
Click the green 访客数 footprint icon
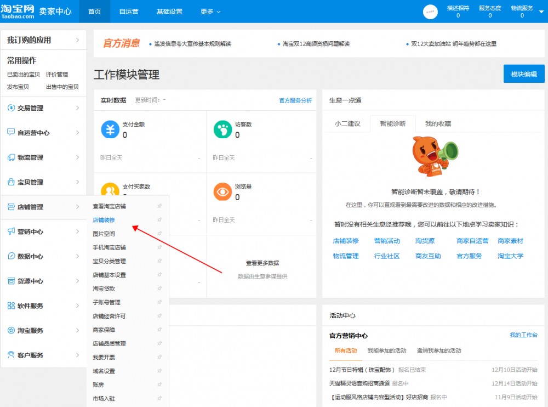click(222, 130)
